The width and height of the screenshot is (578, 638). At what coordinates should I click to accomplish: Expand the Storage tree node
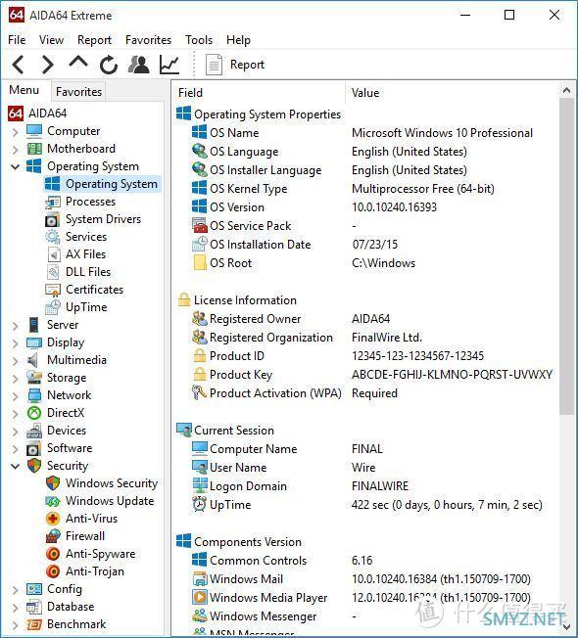tap(15, 379)
